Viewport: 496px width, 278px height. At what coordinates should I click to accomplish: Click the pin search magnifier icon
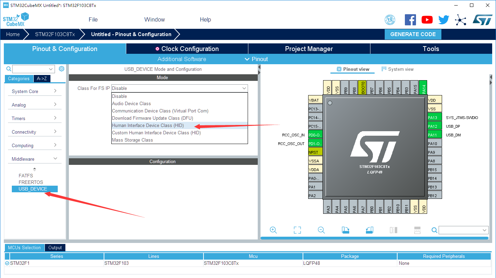[x=434, y=230]
